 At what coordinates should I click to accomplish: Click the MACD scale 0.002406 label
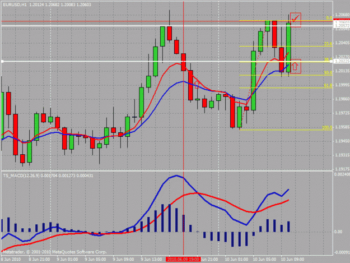pyautogui.click(x=342, y=174)
